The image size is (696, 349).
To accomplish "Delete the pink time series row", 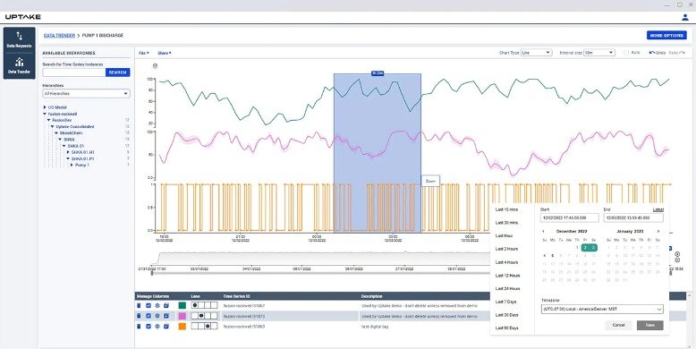I will pos(139,316).
